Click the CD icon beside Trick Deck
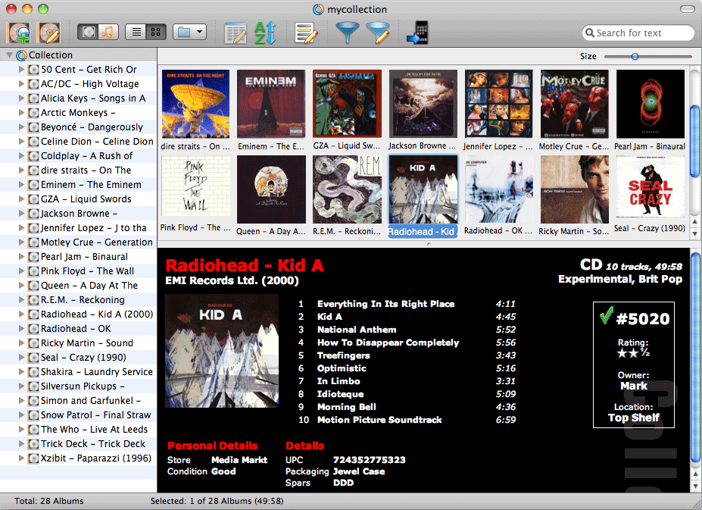 (33, 443)
